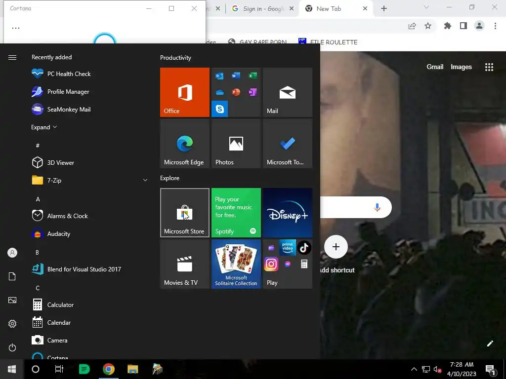Open Cortana circle on the taskbar
This screenshot has height=379, width=506.
[36, 369]
